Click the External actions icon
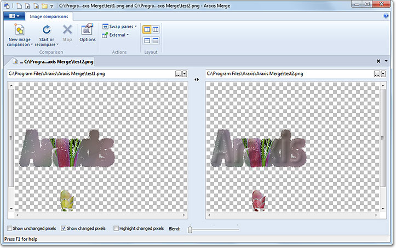The height and width of the screenshot is (248, 396). coord(105,35)
